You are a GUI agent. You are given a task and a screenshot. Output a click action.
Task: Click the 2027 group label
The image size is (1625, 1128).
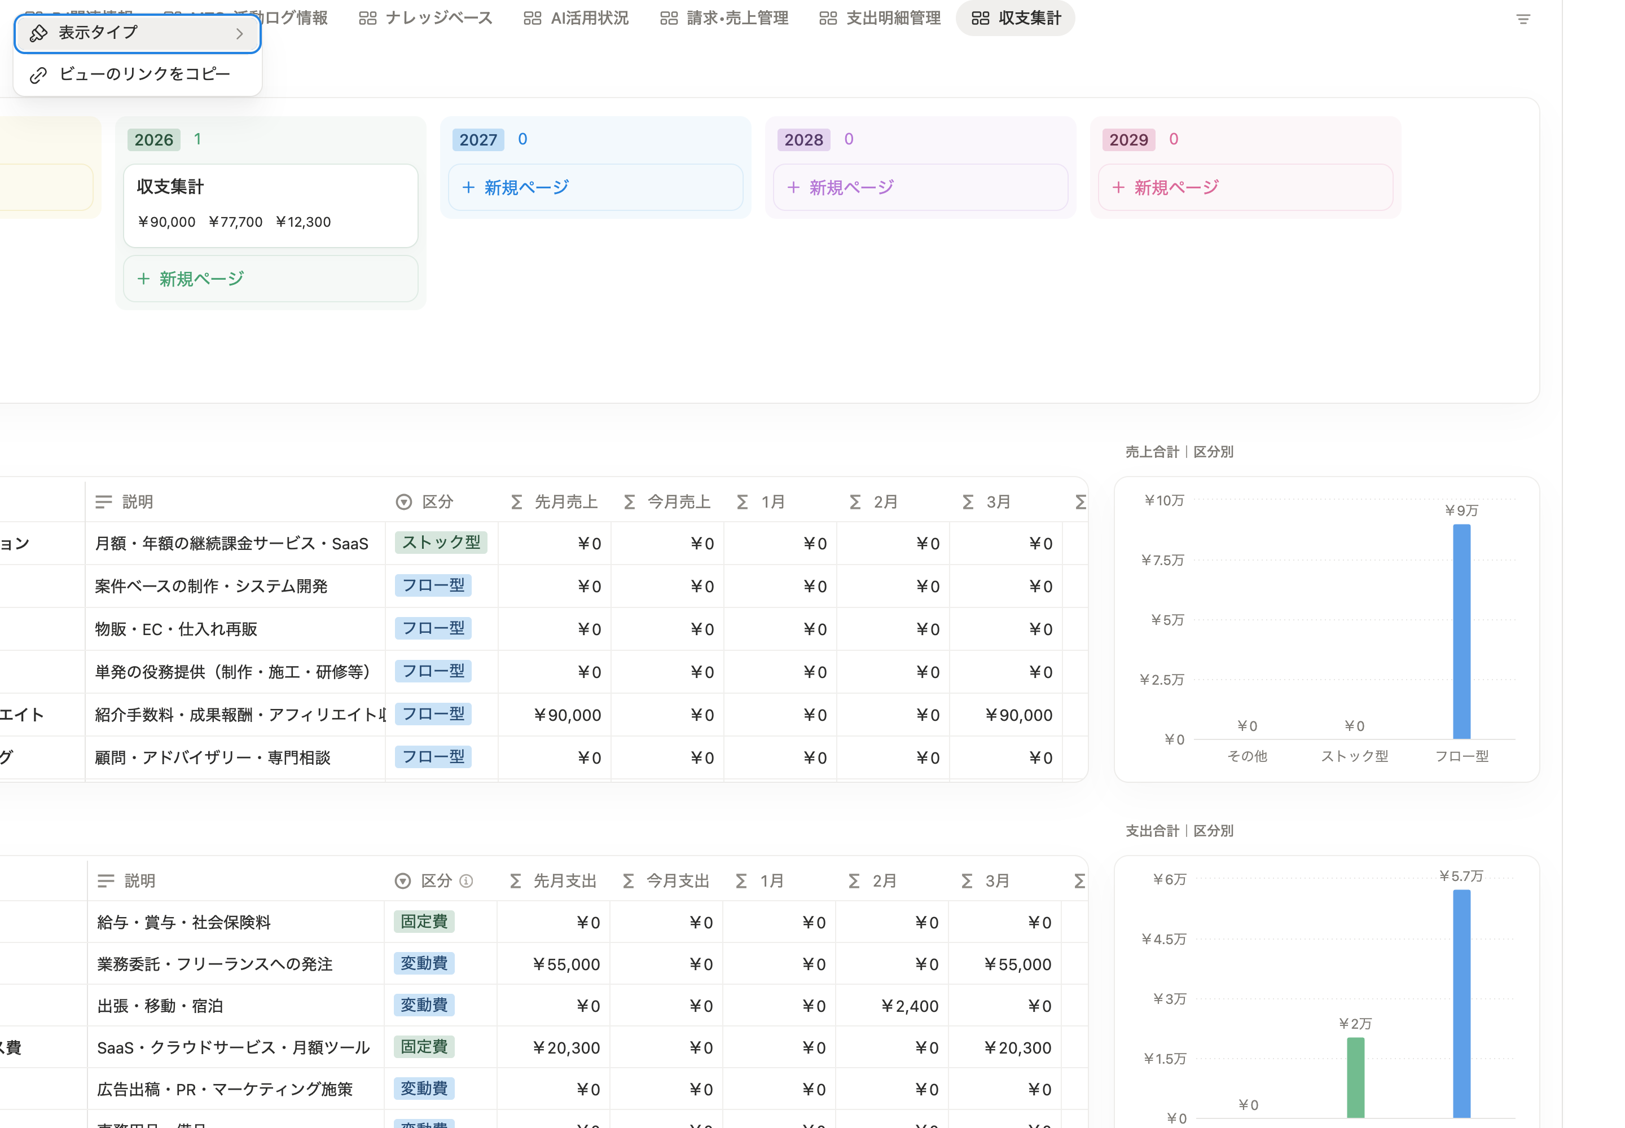[478, 140]
